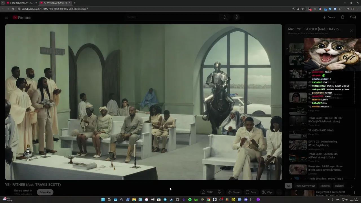Go to YouTube Premium home logo
The width and height of the screenshot is (361, 203).
click(x=21, y=17)
